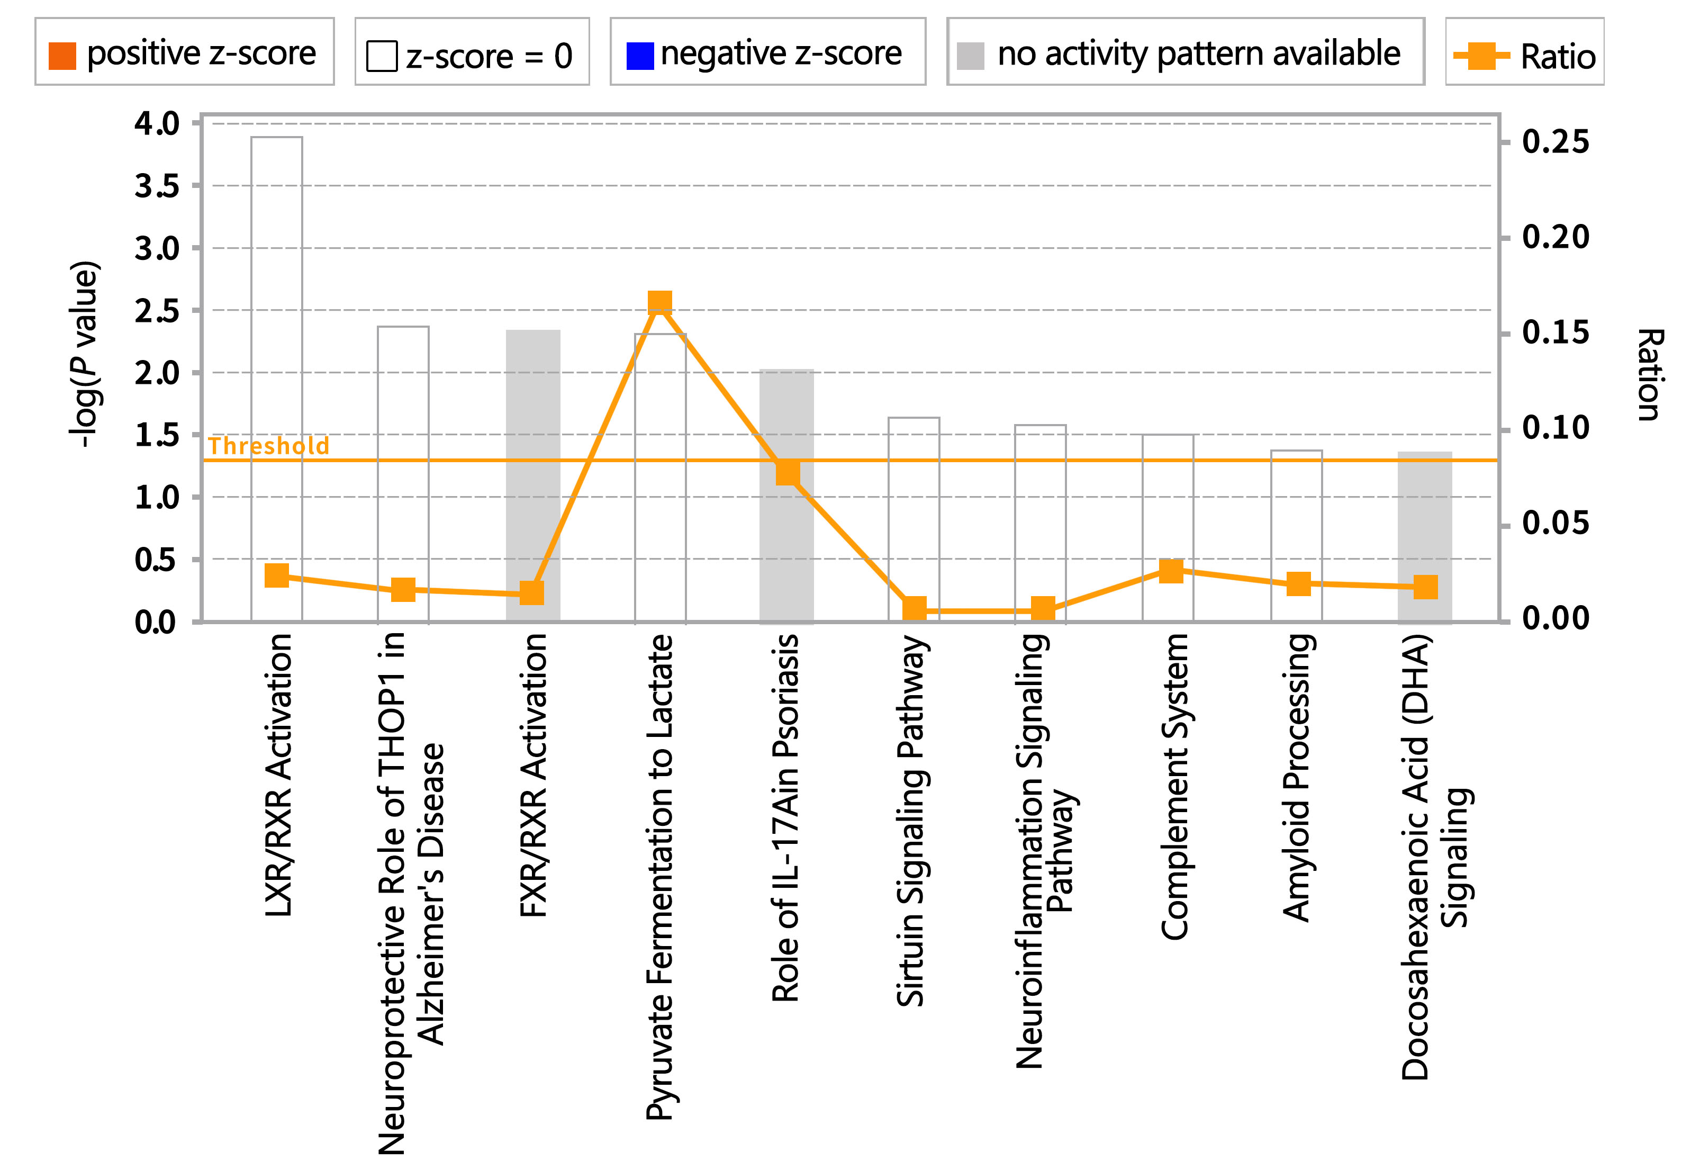Click the orange Ratio legend marker
The image size is (1682, 1170).
point(1480,56)
